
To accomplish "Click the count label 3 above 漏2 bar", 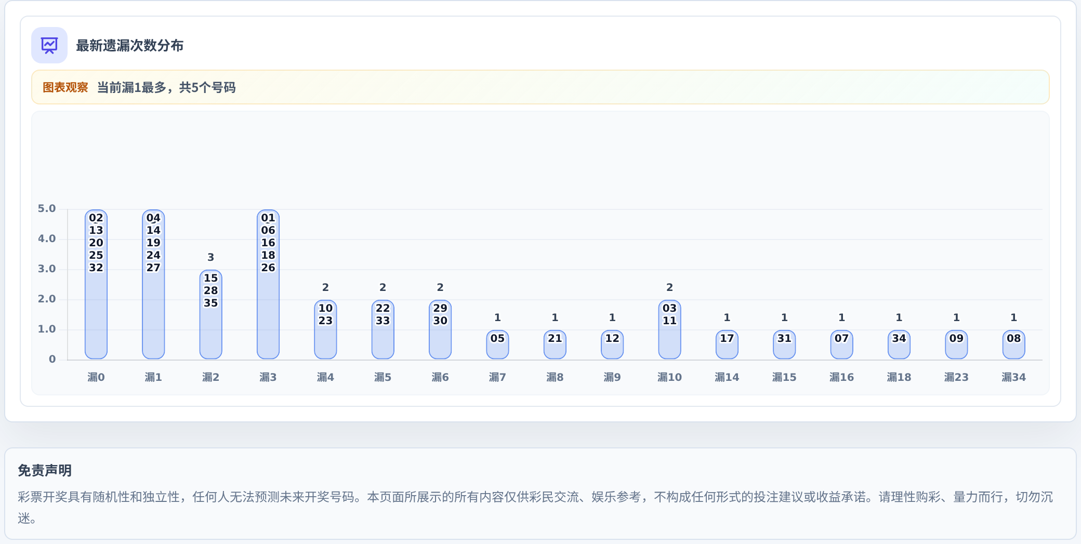I will tap(211, 257).
